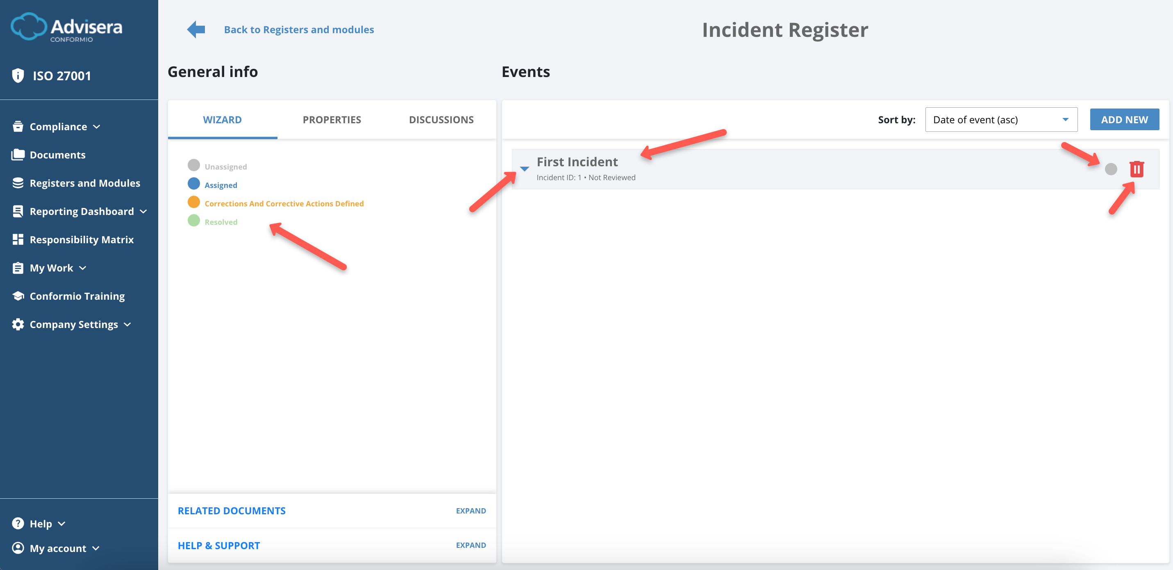Click the trash icon to delete First Incident
The image size is (1173, 570).
1137,169
